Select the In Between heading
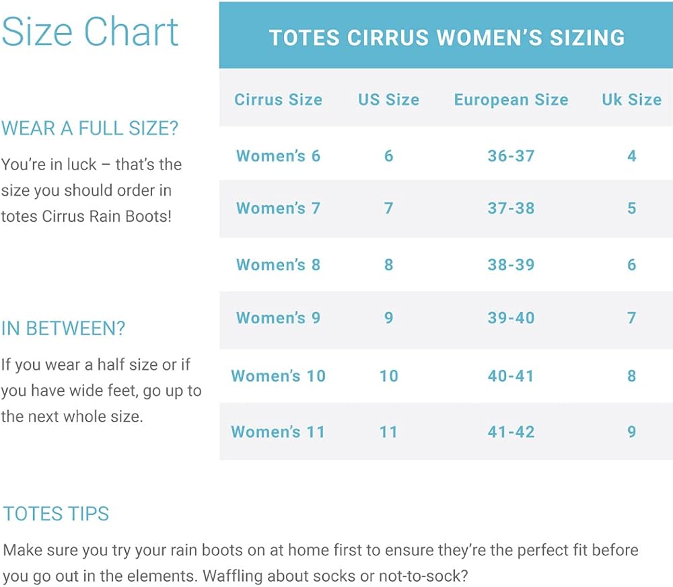This screenshot has width=673, height=587. (63, 329)
